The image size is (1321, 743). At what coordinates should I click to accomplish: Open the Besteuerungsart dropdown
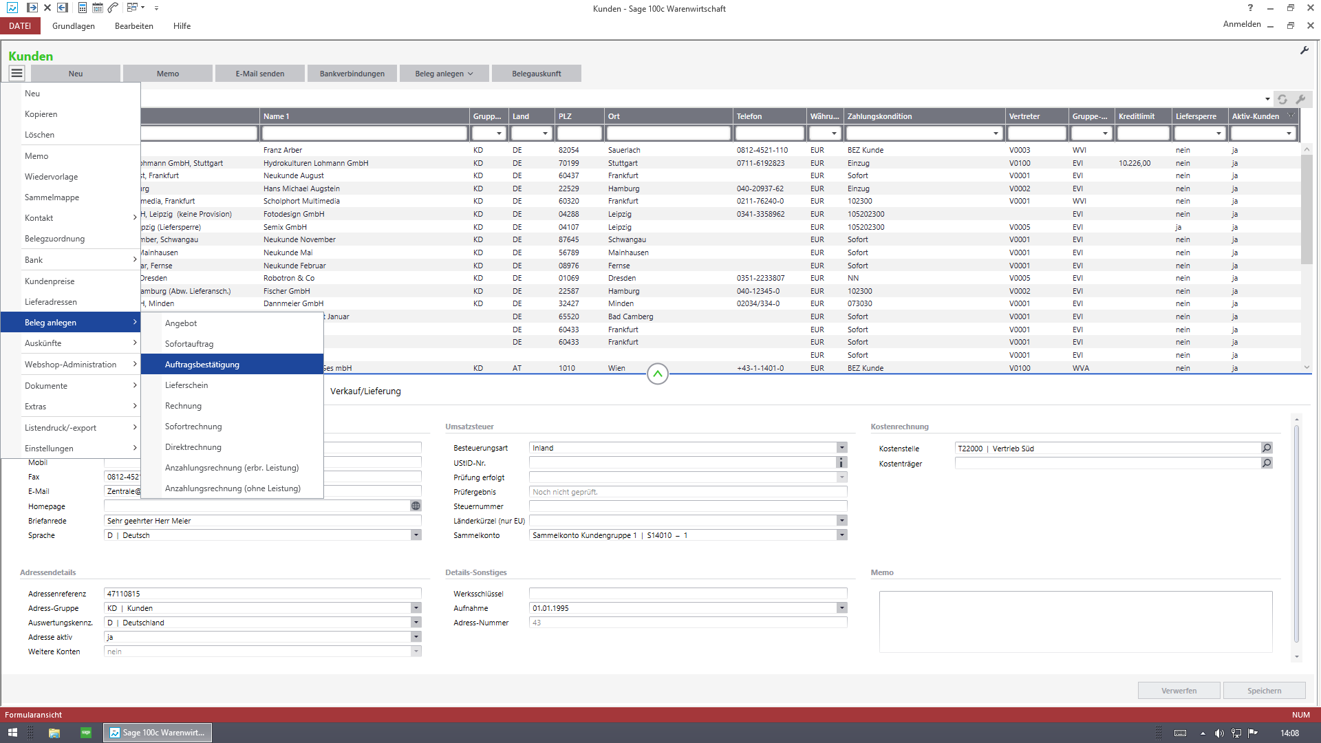coord(841,447)
